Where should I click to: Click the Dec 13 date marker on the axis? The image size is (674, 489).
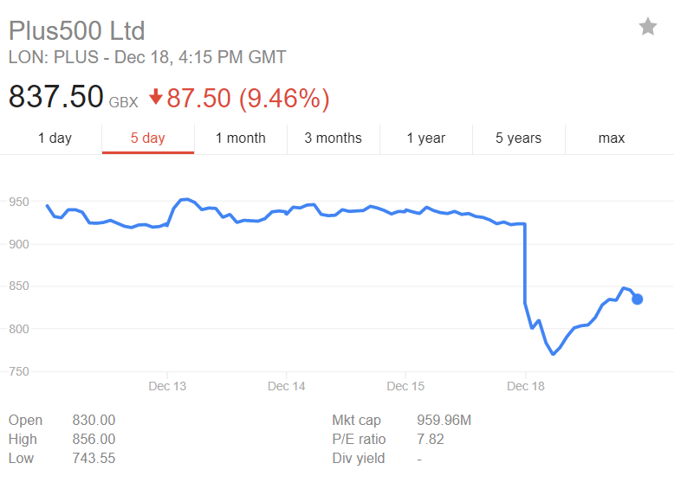167,386
